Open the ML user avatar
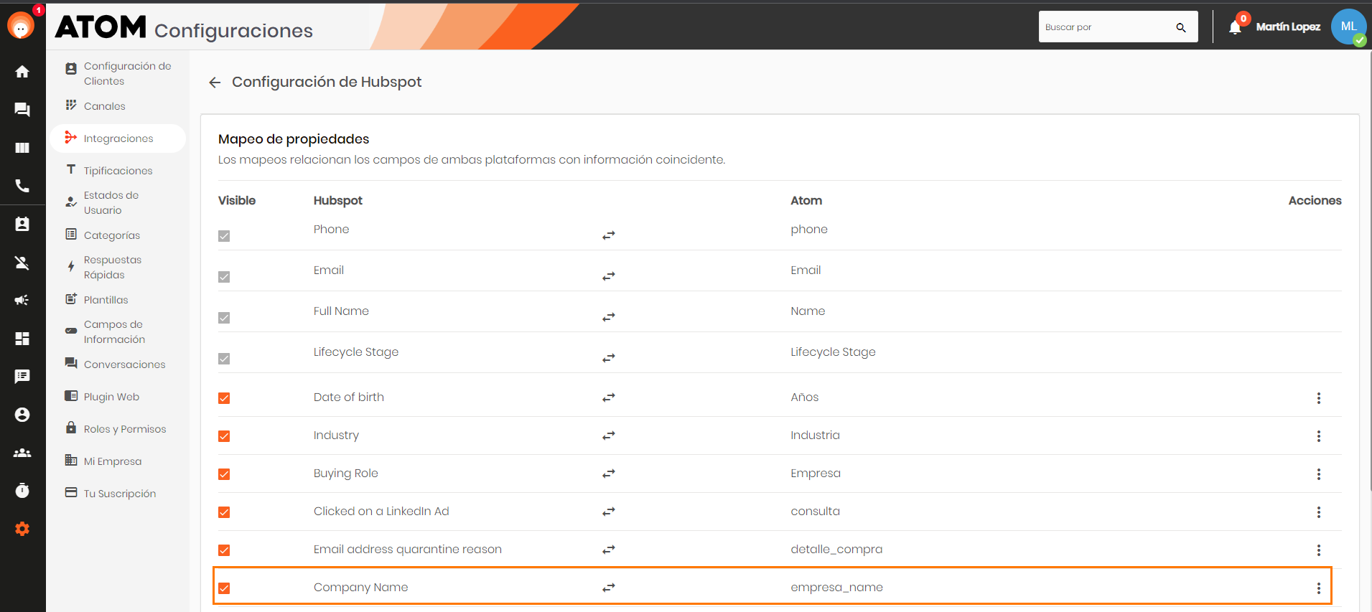1372x612 pixels. click(x=1349, y=27)
